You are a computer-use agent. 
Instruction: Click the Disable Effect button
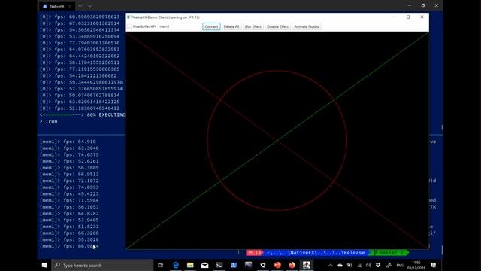277,27
